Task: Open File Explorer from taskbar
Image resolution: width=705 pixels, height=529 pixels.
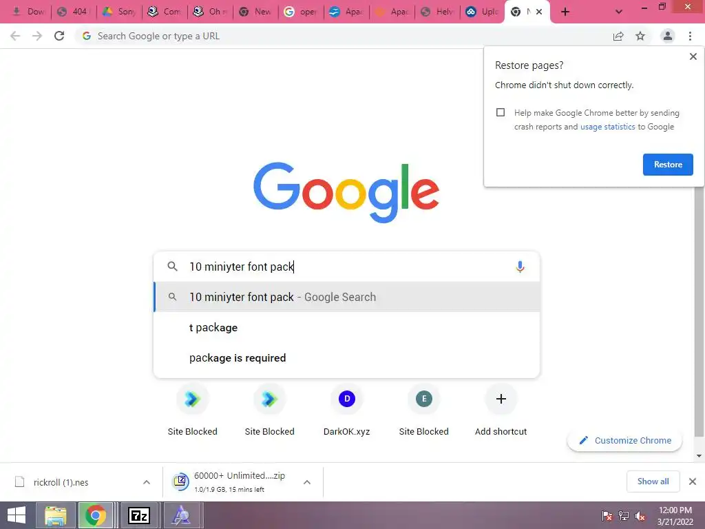Action: (x=56, y=515)
